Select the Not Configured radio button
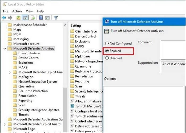This screenshot has width=186, height=133. pos(107,43)
